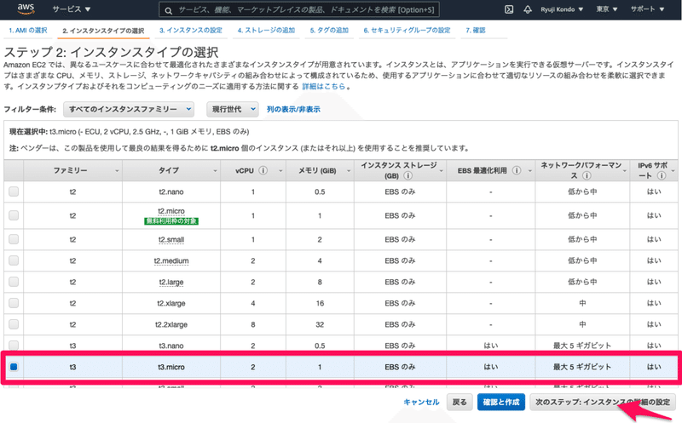Select the t2.small row checkbox

point(14,239)
